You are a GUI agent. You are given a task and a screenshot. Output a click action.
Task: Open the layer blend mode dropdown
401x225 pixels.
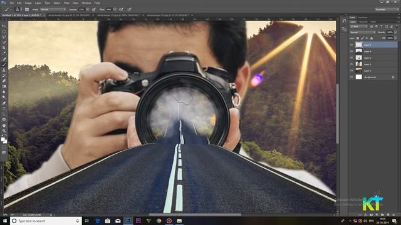pyautogui.click(x=362, y=32)
